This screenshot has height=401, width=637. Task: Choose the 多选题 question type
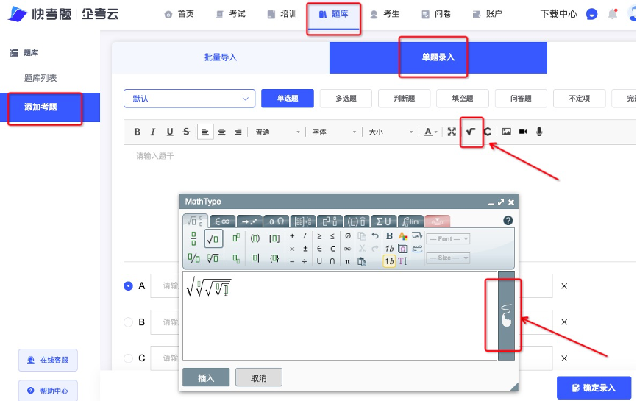tap(346, 99)
